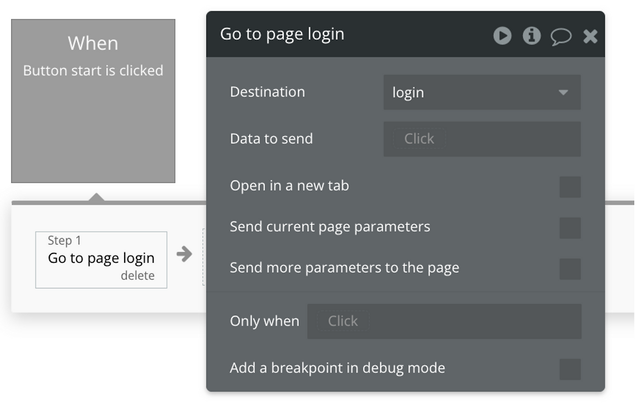Viewport: 638px width, 405px height.
Task: Click the arrow after Step 1
Action: click(184, 254)
